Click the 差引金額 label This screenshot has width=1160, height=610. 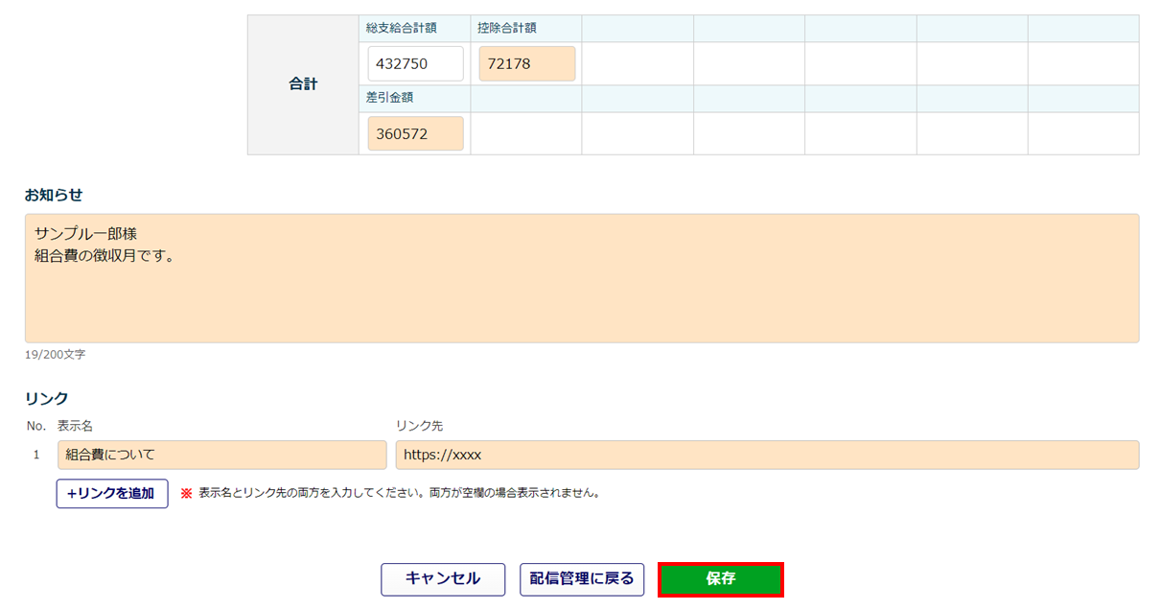point(389,99)
